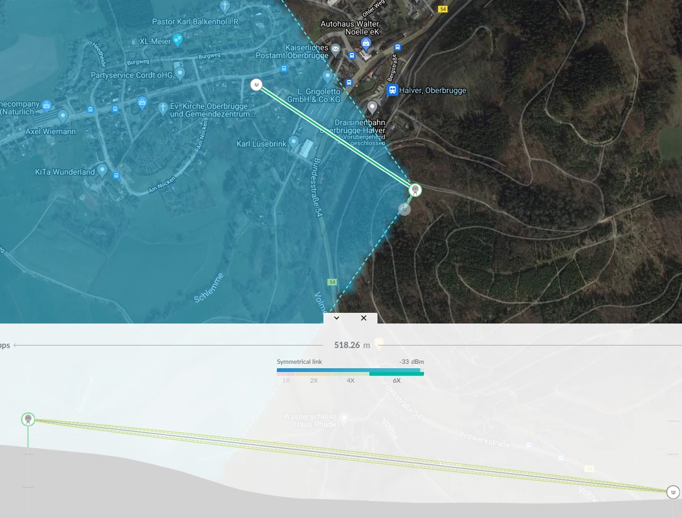The image size is (682, 518).
Task: Open the Autohaus Walter Noelle shop pin
Action: [x=366, y=43]
